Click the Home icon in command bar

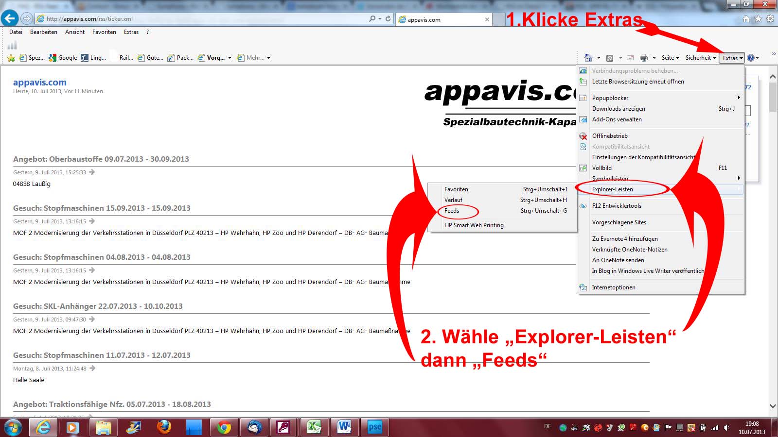[588, 58]
